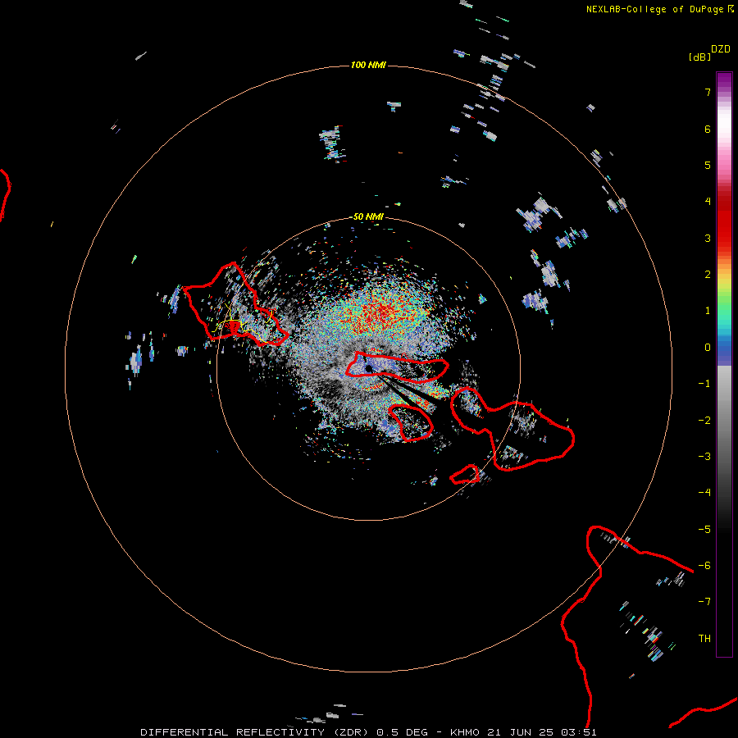738x738 pixels.
Task: Click the DZD product label above colorbar
Action: [721, 49]
